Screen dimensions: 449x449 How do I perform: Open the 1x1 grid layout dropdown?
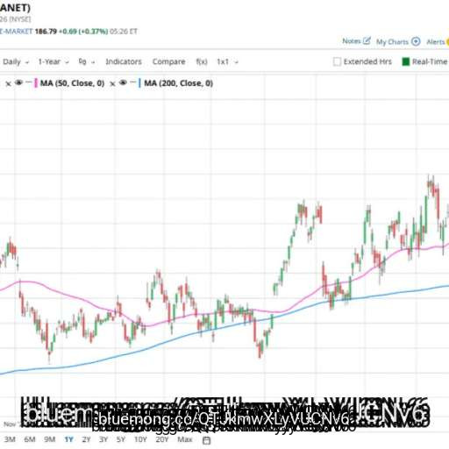tap(227, 62)
